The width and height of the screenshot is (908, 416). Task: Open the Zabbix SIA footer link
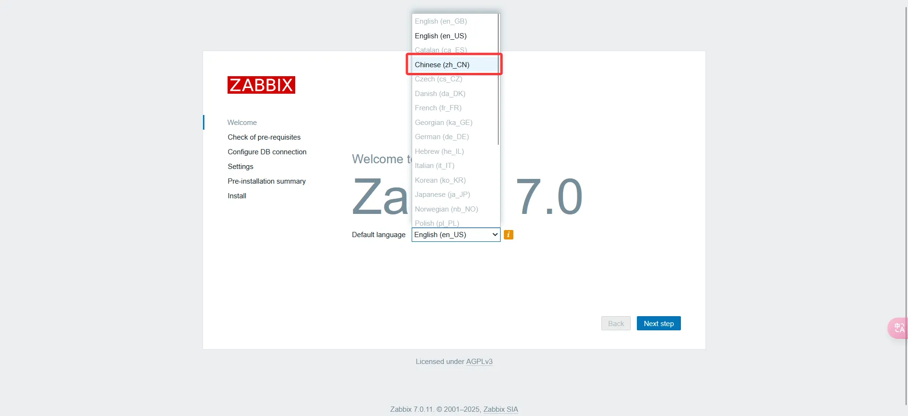501,409
